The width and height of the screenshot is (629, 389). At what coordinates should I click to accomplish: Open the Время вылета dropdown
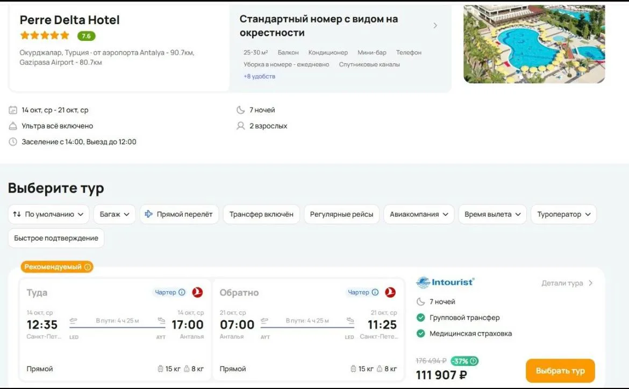click(492, 214)
